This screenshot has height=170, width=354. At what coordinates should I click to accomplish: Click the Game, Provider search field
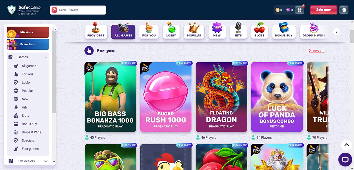click(x=78, y=10)
